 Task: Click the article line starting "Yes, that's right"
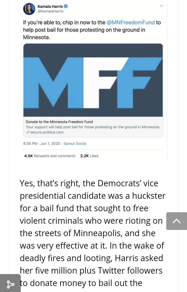pyautogui.click(x=89, y=183)
